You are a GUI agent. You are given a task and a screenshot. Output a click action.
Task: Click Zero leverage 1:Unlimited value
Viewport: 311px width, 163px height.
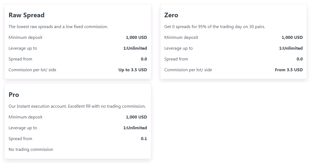tap(291, 48)
